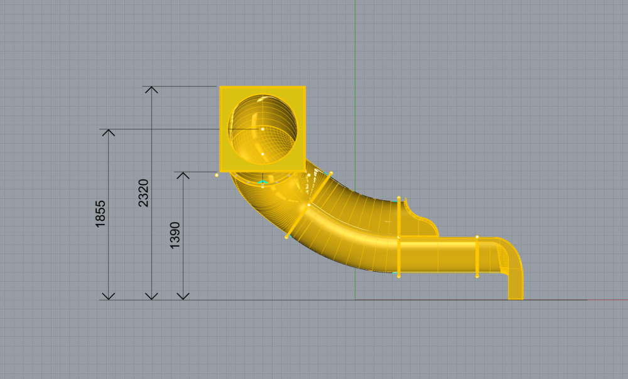The height and width of the screenshot is (379, 628).
Task: Click the top arrowhead of the 2320 dimension
Action: [x=151, y=90]
